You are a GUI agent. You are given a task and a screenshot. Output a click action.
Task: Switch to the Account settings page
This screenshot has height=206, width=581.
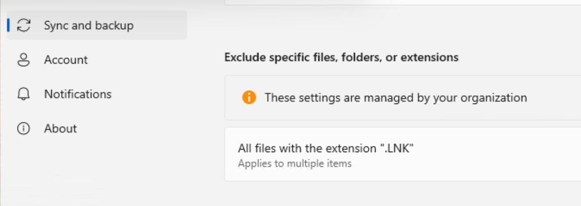click(x=66, y=60)
